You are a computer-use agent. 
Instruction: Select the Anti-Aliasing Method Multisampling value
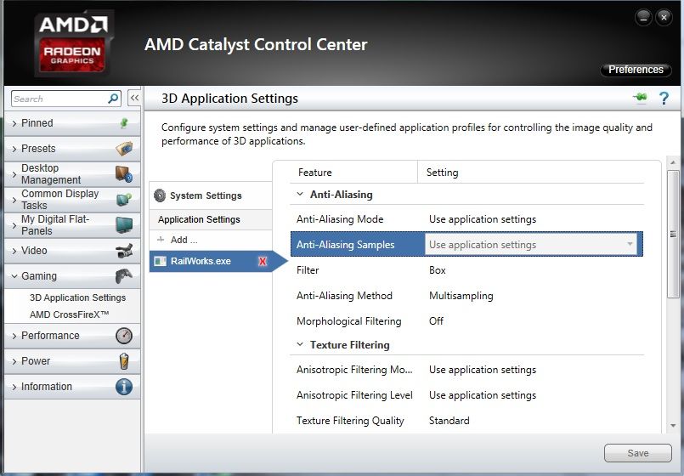point(461,296)
